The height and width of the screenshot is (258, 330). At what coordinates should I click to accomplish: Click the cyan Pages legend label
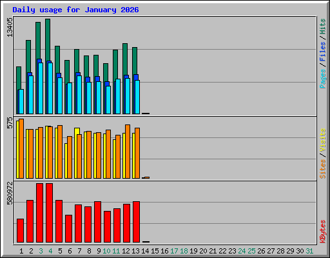(x=323, y=79)
